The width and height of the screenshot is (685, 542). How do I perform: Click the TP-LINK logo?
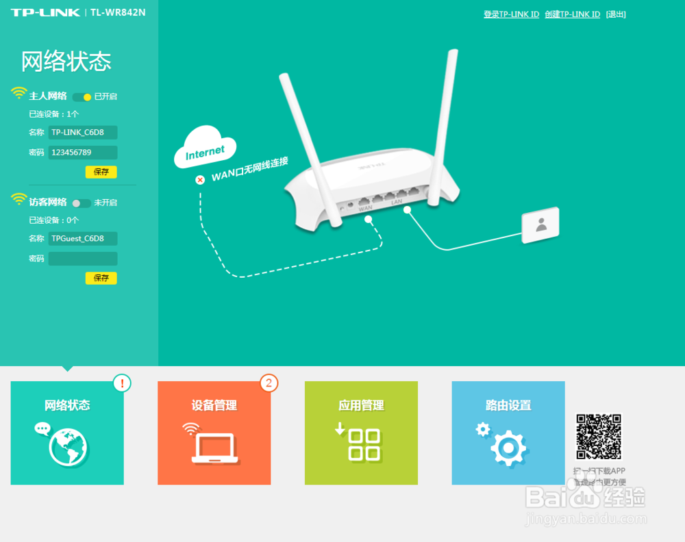coord(45,12)
